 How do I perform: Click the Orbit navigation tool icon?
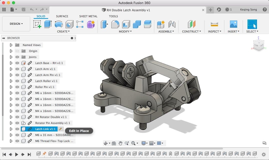(x=106, y=143)
